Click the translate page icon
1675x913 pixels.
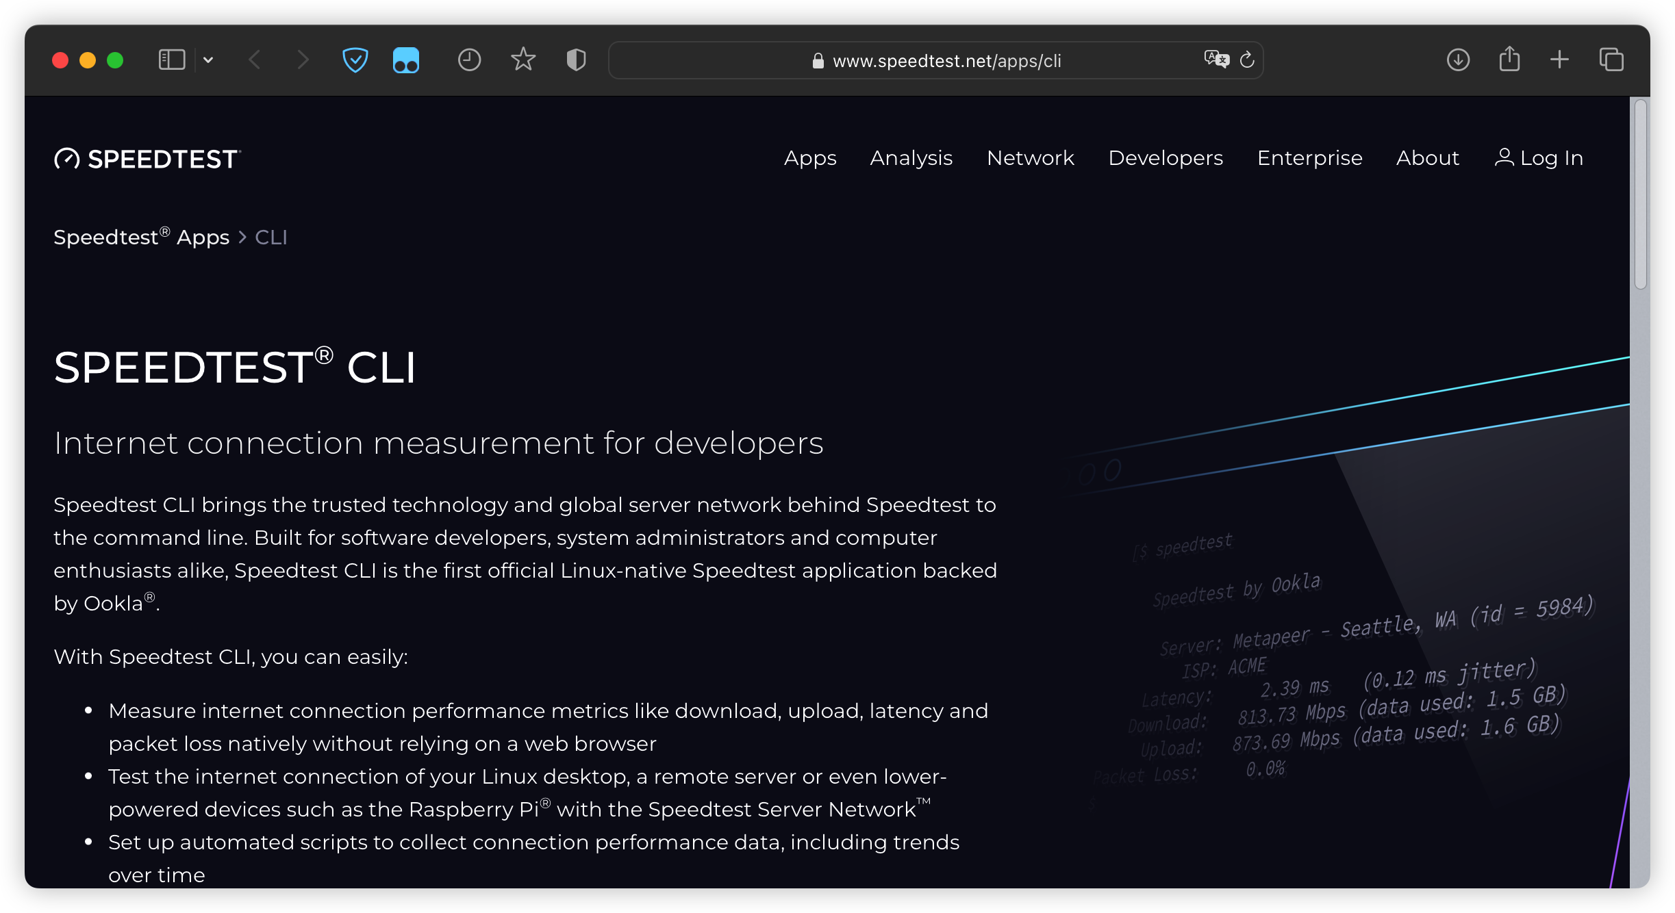pyautogui.click(x=1217, y=60)
